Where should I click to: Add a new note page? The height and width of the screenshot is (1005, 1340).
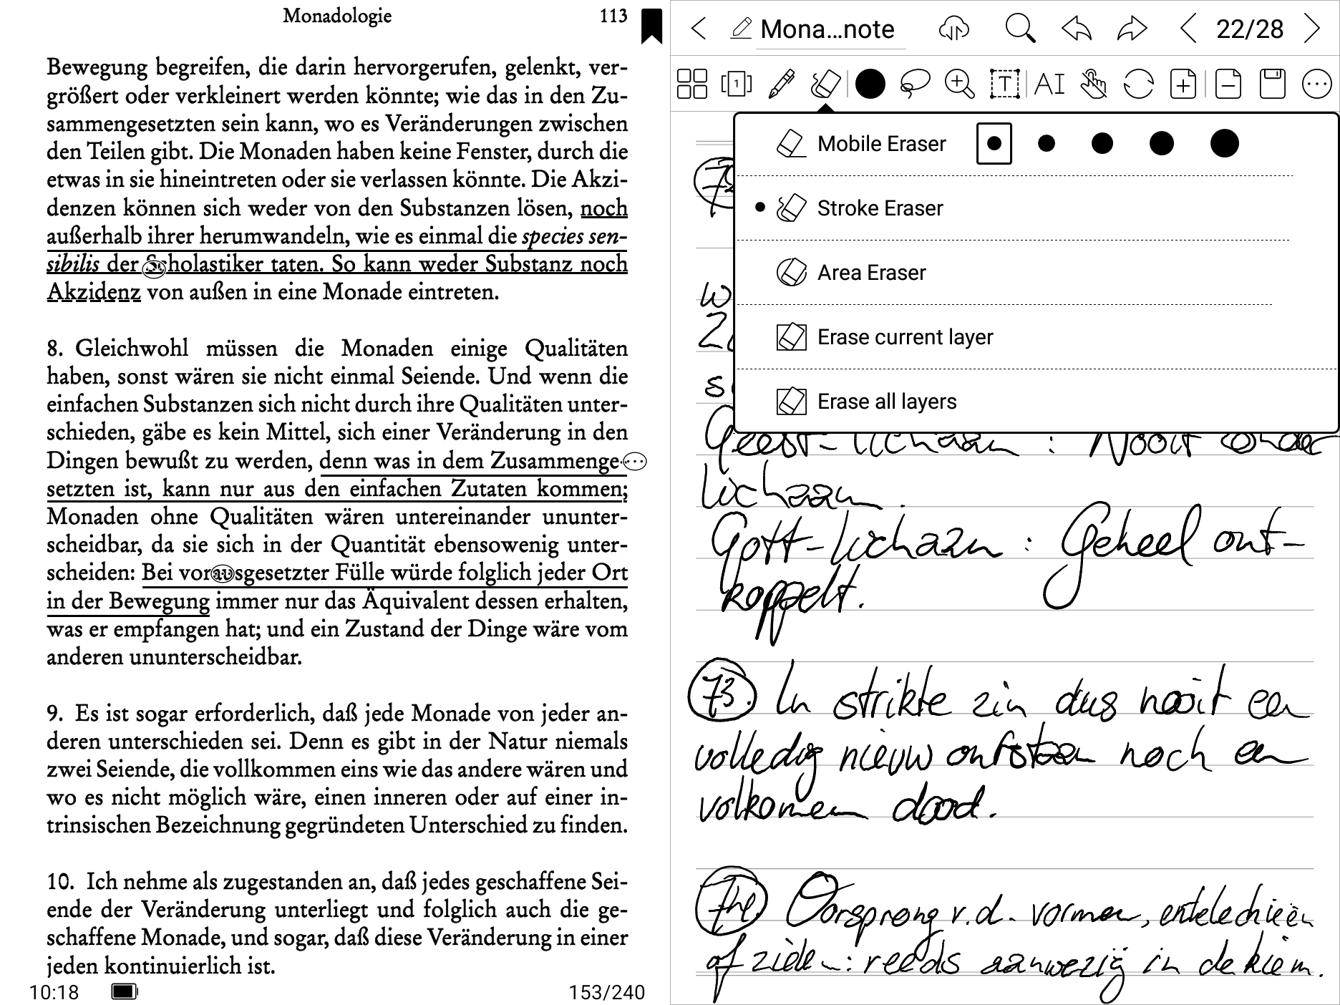(1183, 84)
